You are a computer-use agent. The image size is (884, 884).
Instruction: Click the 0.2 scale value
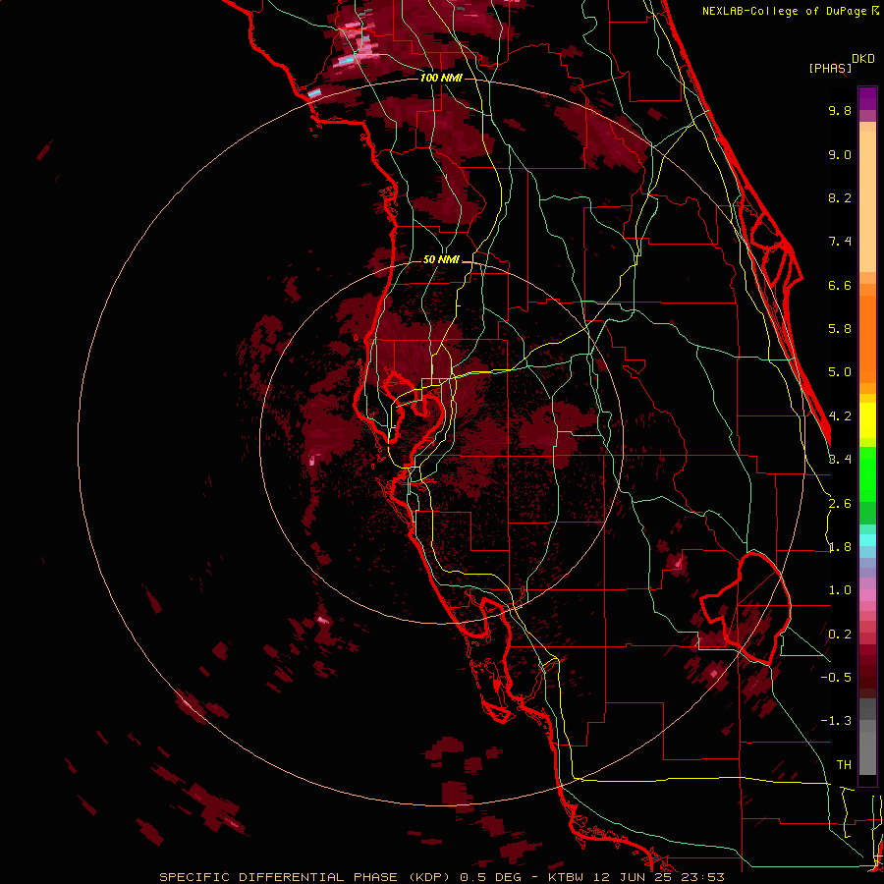[x=840, y=635]
